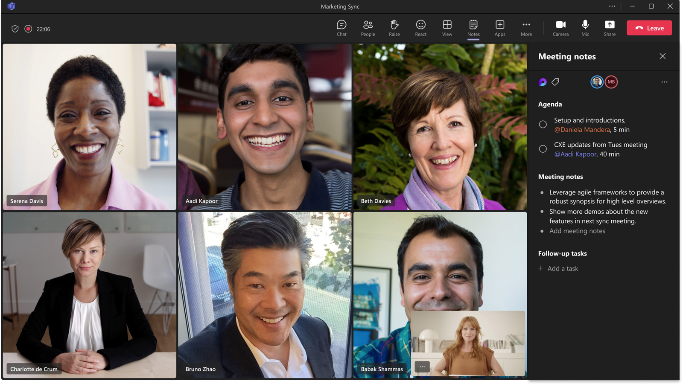Click the tag icon in Meeting notes
This screenshot has height=384, width=683.
pos(555,81)
